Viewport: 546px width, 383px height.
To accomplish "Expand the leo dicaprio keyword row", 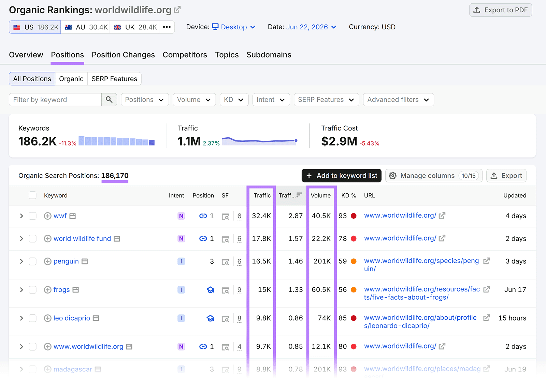I will coord(21,318).
